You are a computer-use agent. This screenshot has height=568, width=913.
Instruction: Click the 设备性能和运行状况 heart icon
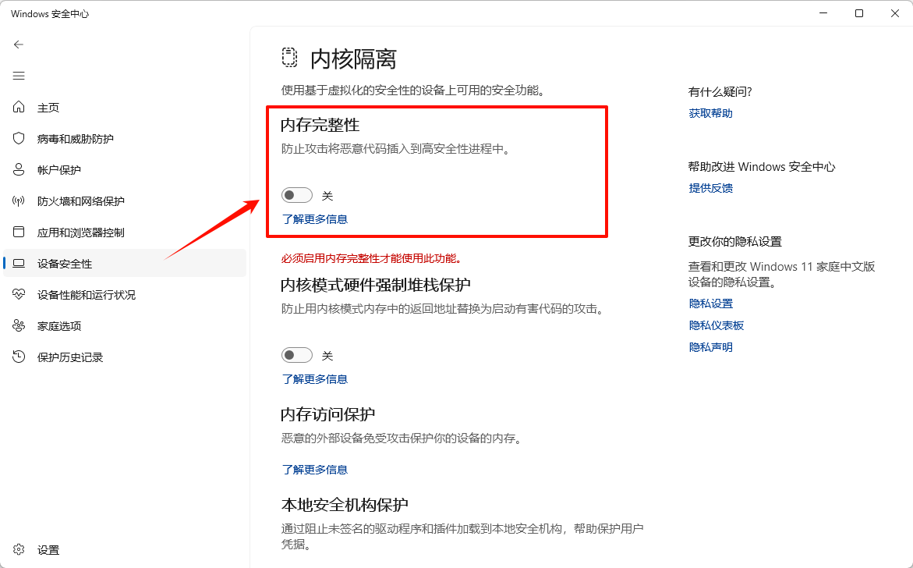click(17, 294)
